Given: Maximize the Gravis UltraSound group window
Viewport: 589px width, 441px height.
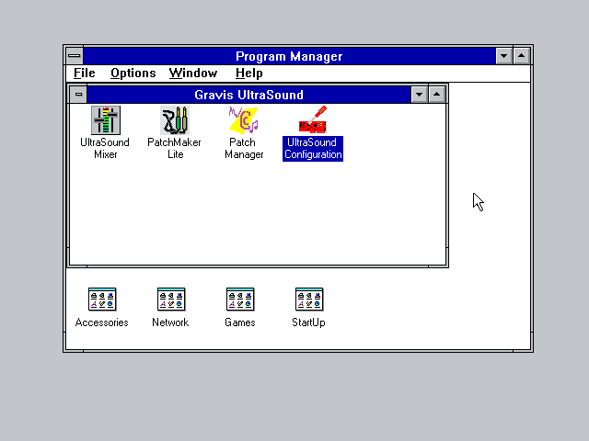Looking at the screenshot, I should (x=436, y=95).
